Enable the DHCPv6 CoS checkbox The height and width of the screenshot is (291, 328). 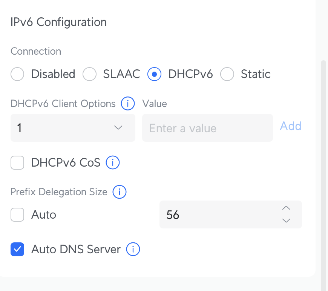tap(17, 162)
